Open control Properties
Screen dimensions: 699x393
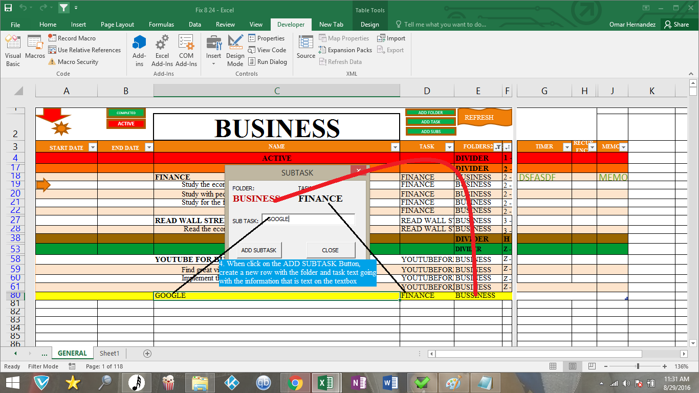click(x=267, y=38)
